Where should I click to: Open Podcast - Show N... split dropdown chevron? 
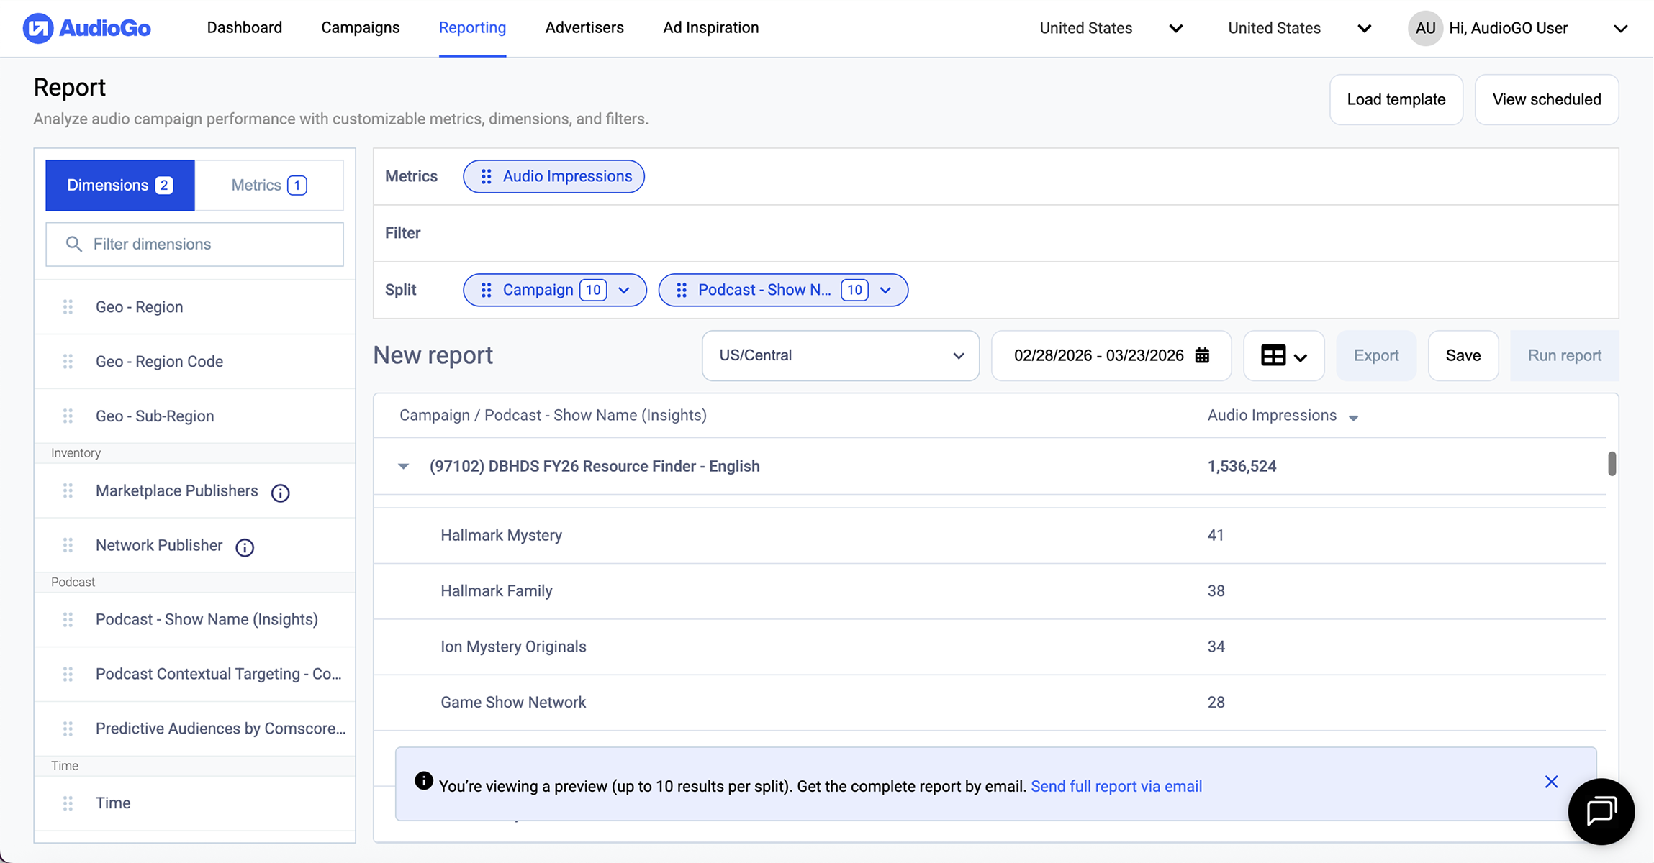885,290
